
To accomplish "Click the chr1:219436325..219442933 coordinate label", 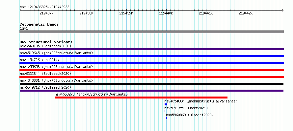I will click(x=44, y=7).
